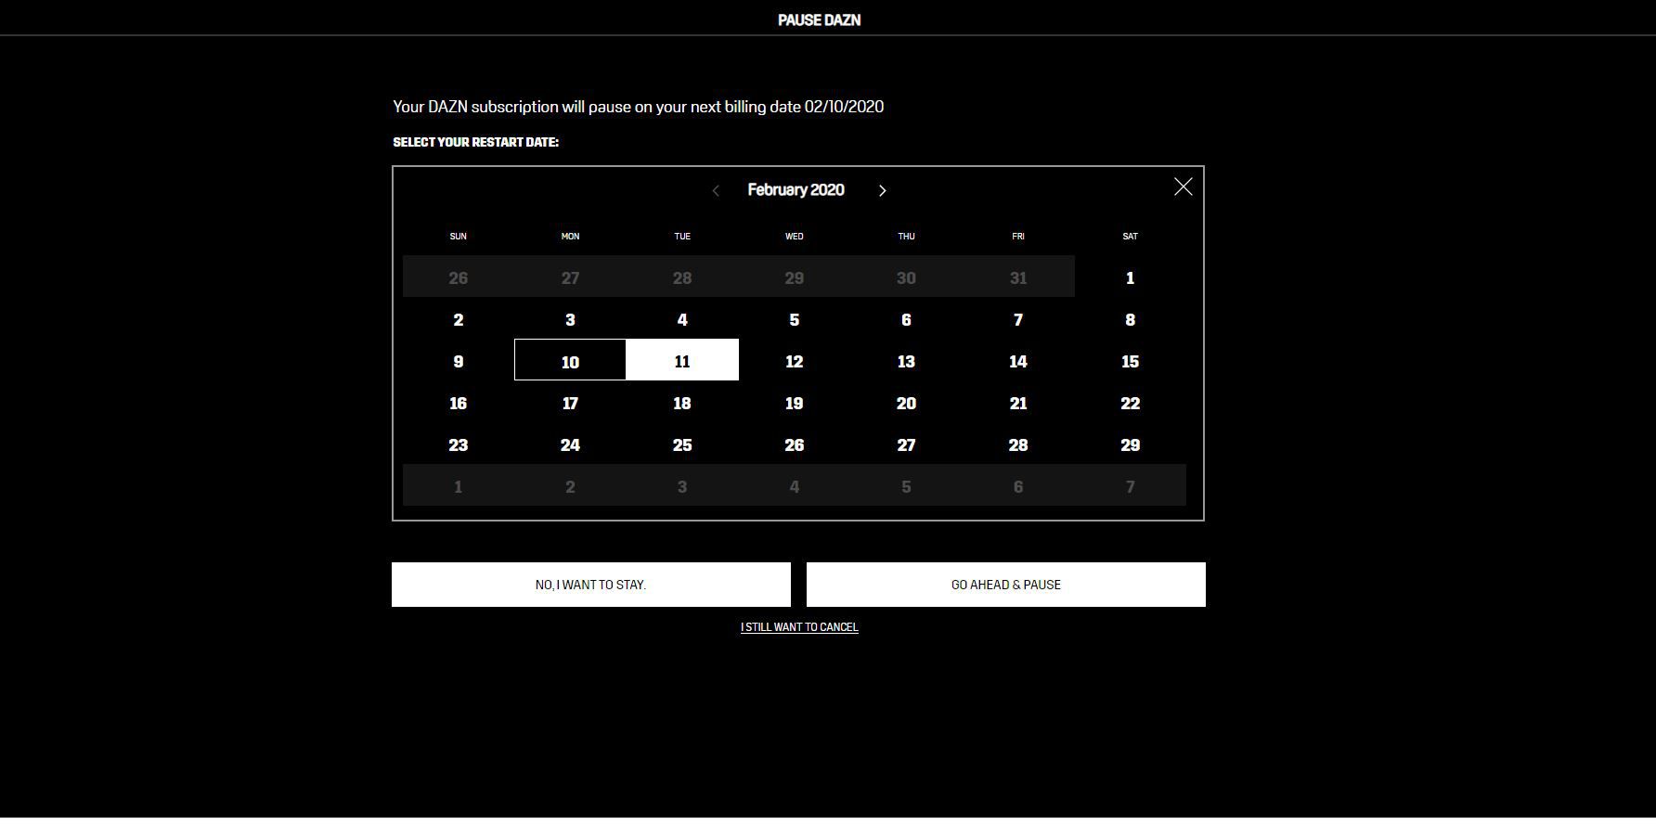The height and width of the screenshot is (824, 1656).
Task: Select February 5 restart date
Action: (795, 318)
